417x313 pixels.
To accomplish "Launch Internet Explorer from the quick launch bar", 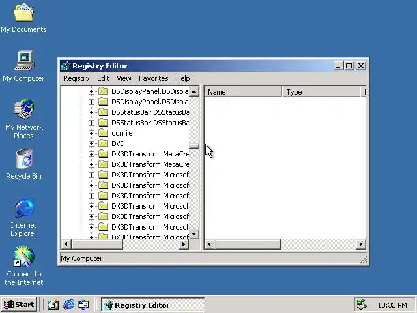I will click(x=68, y=305).
